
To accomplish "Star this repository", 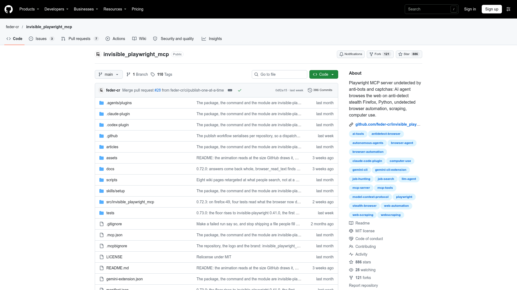I will coord(409,54).
